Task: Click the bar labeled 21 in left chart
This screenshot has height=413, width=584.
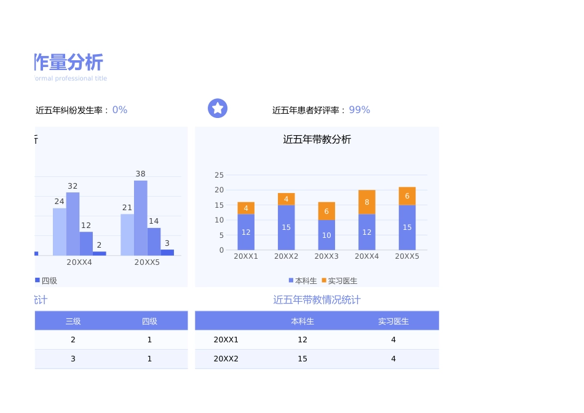Action: 127,235
